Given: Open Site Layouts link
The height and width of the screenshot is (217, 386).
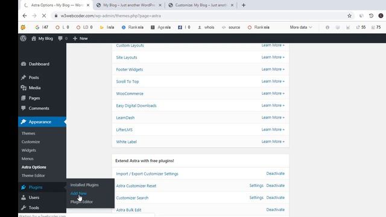Looking at the screenshot, I should [x=127, y=58].
